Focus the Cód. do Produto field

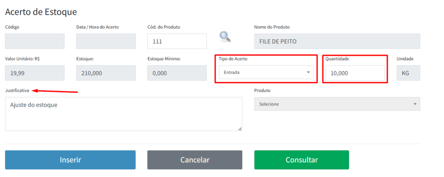[177, 42]
